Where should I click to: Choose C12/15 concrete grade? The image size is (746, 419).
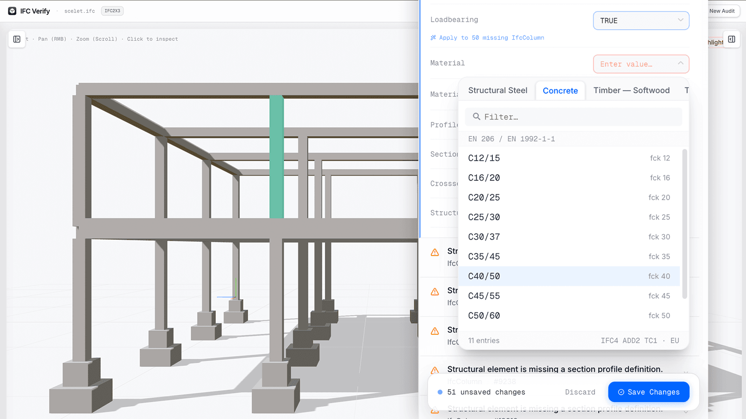coord(569,158)
